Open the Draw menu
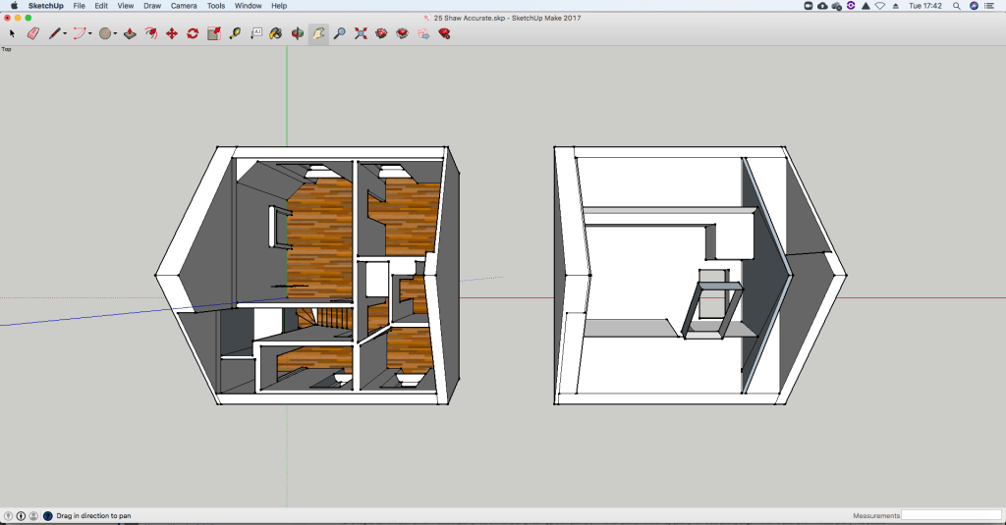This screenshot has width=1006, height=525. coord(152,6)
